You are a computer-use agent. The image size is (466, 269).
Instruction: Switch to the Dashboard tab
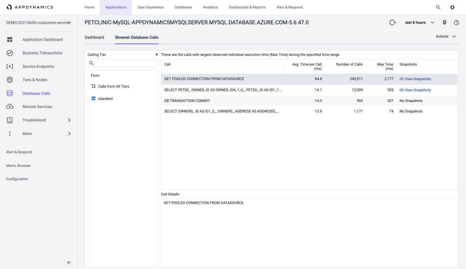click(x=94, y=37)
